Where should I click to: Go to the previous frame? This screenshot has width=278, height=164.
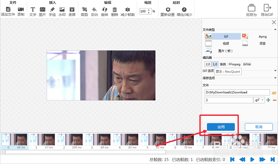(242, 159)
